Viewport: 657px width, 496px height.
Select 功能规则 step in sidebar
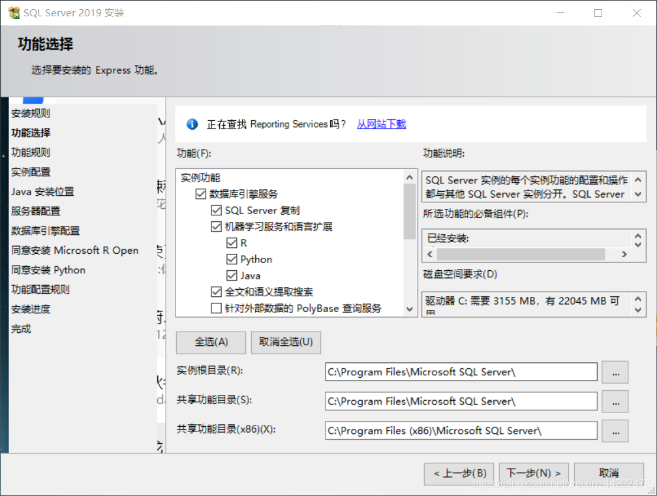[x=31, y=152]
